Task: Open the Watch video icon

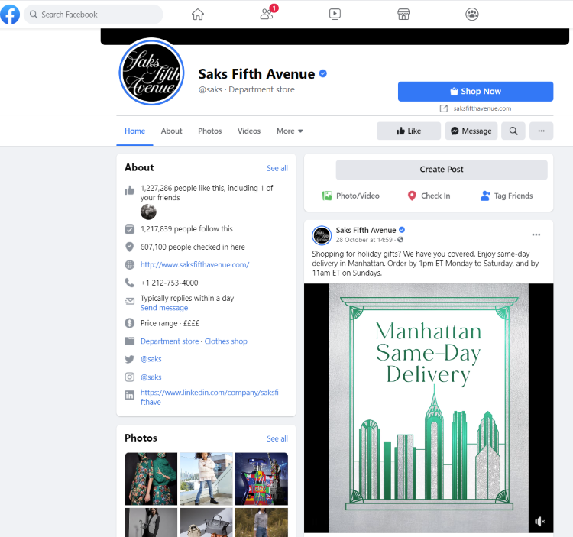Action: click(335, 14)
